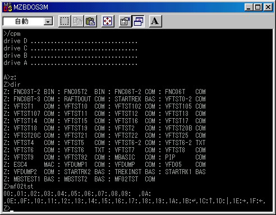Screen dimensions: 276x215
Task: Click the PIP COM file entry
Action: pos(185,157)
